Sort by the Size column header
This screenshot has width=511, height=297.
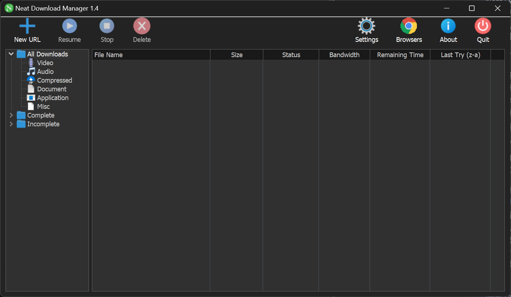(237, 55)
